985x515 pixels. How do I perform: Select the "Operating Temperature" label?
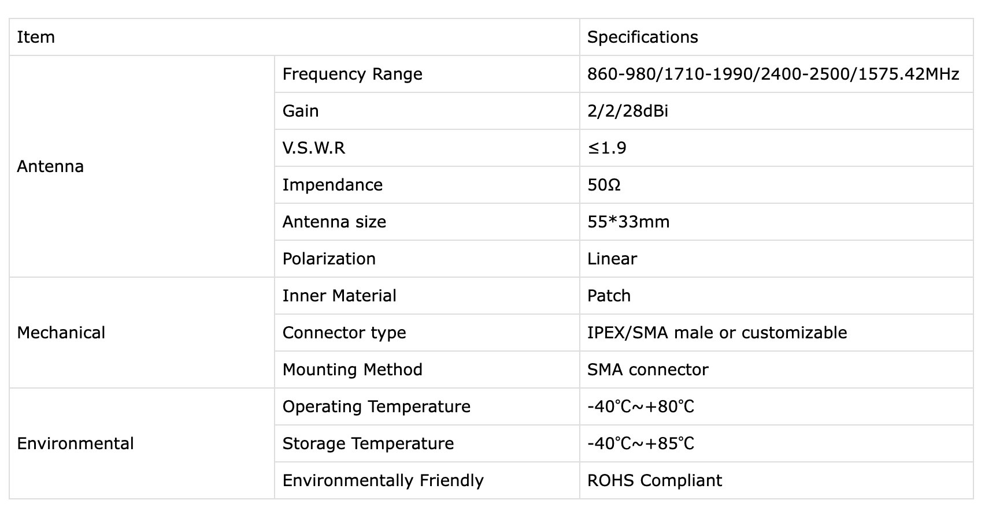376,407
